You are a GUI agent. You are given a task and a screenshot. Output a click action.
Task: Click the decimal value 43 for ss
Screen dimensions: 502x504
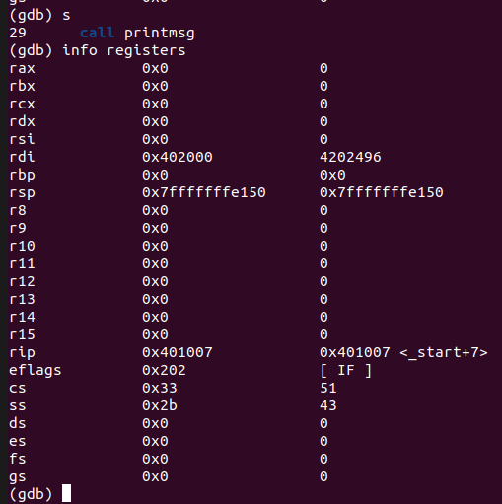(328, 405)
